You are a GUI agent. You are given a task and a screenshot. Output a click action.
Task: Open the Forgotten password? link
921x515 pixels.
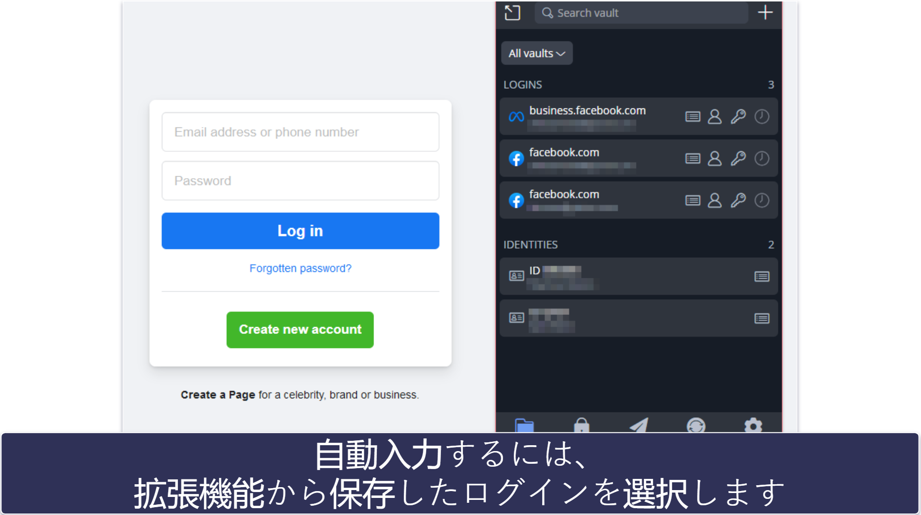tap(300, 268)
